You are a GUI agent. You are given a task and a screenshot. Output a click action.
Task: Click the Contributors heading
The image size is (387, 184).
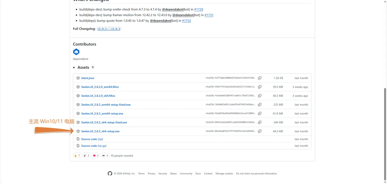[84, 44]
